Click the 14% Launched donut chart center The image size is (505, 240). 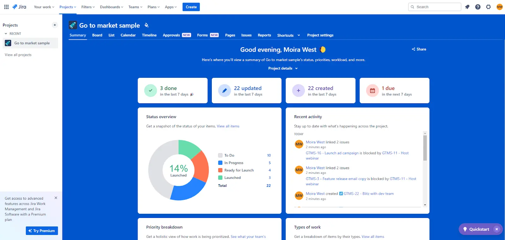pos(179,170)
